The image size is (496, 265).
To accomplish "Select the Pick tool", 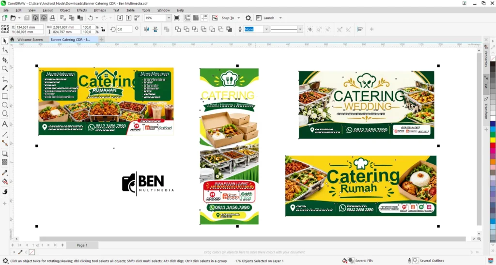I will click(x=5, y=41).
